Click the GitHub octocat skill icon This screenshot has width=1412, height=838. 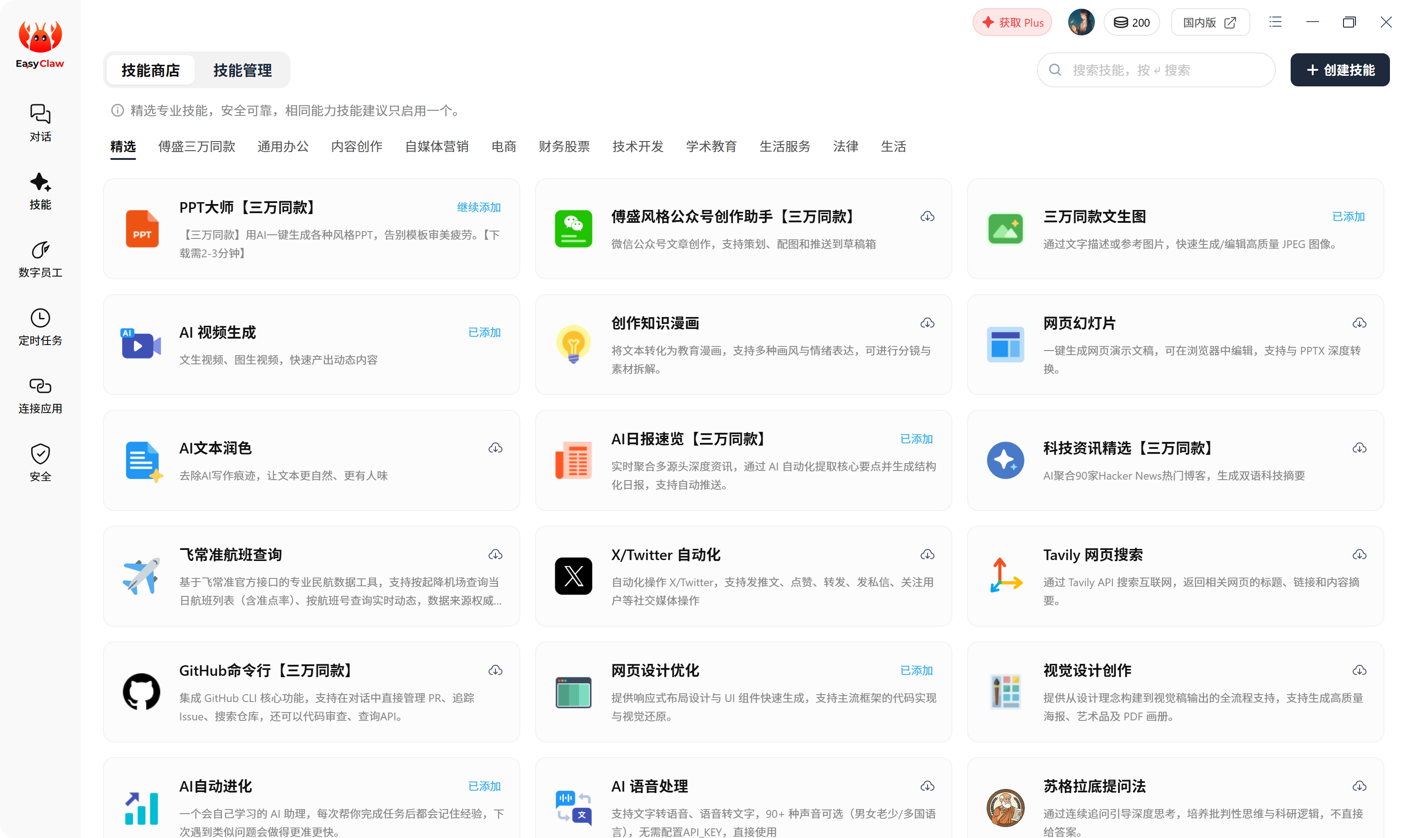pyautogui.click(x=141, y=691)
